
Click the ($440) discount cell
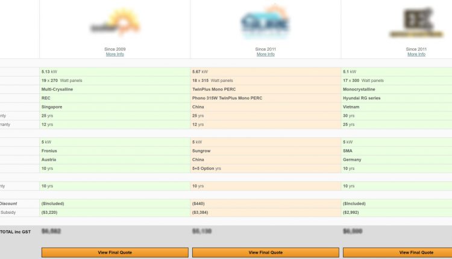click(x=266, y=204)
